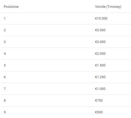Select the €1.250 prize cell
The height and width of the screenshot is (118, 131).
pos(100,77)
